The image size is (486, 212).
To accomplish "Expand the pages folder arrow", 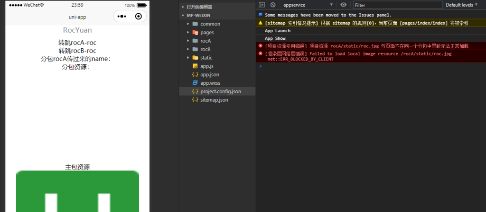I will coord(188,32).
